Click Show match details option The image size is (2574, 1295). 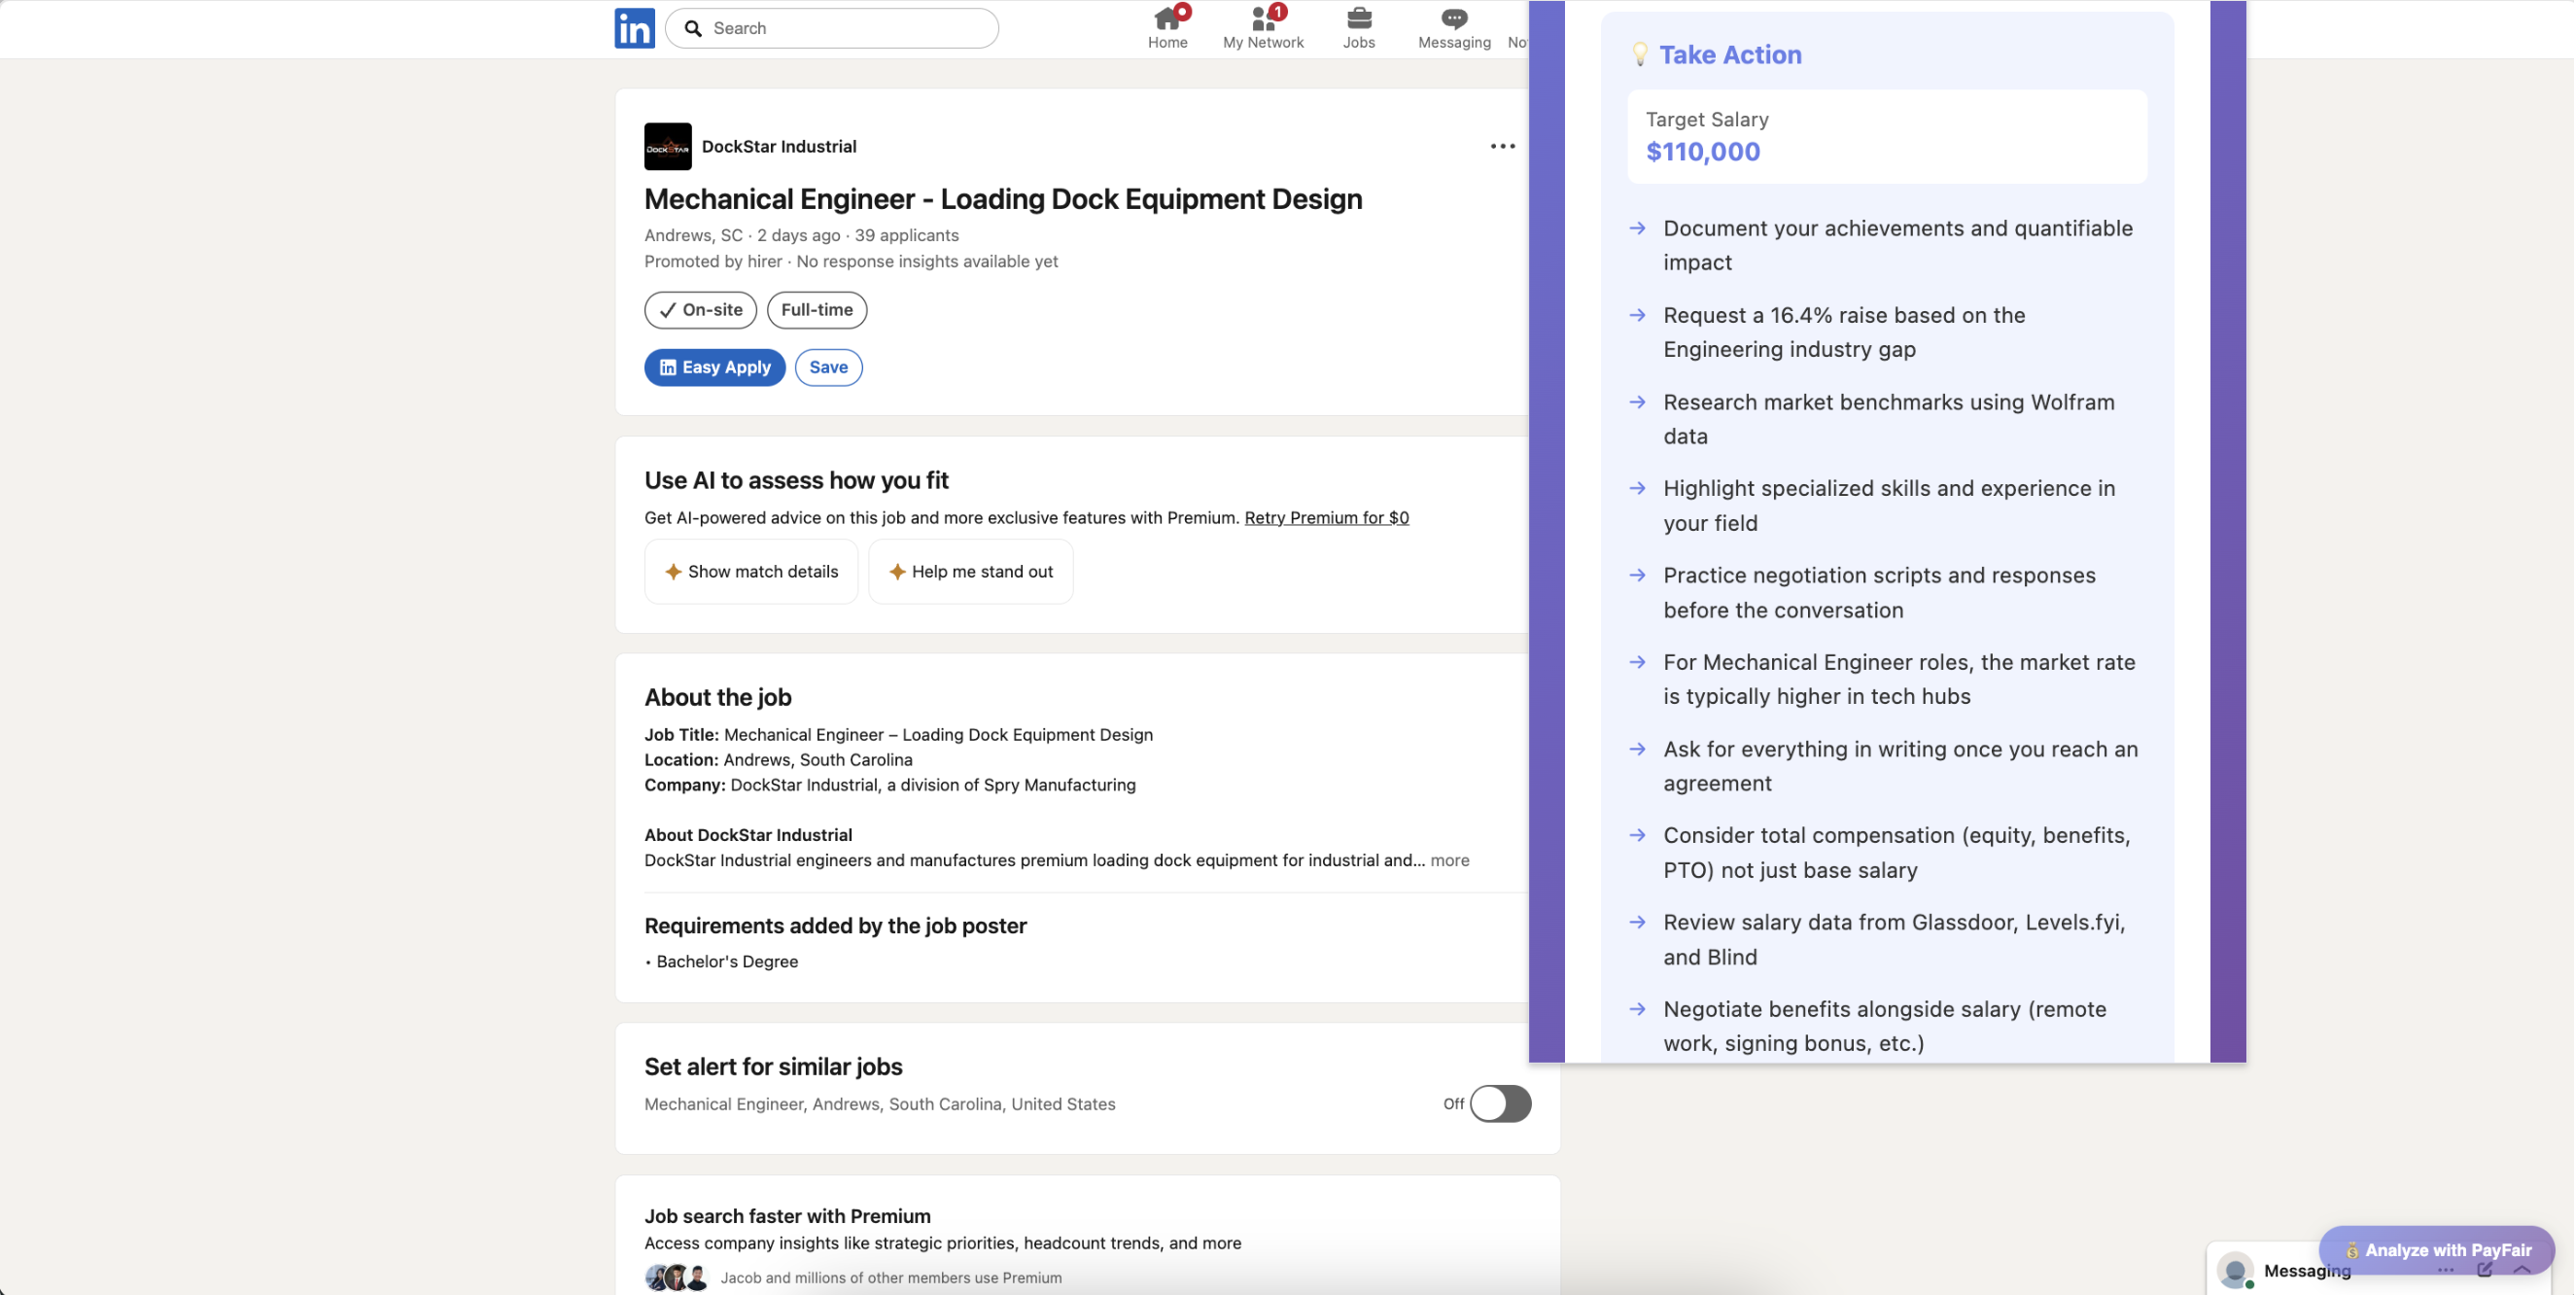pyautogui.click(x=751, y=572)
